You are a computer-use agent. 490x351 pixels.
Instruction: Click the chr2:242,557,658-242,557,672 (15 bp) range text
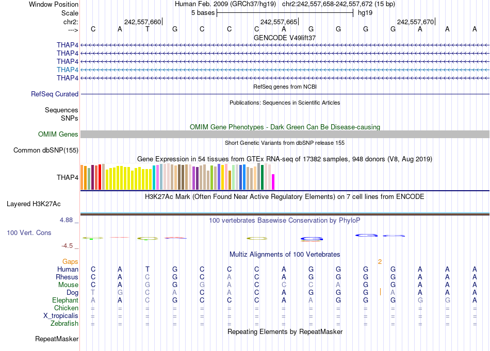pos(338,4)
